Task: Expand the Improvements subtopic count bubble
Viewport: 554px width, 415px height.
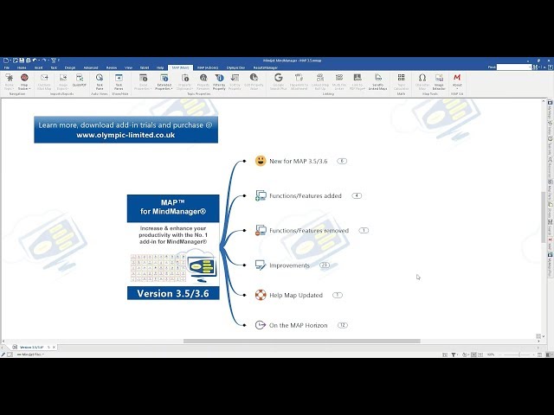Action: 325,265
